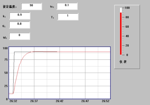Image resolution: width=150 pixels, height=105 pixels.
Task: Click the 60 tick label on the gauge
Action: pyautogui.click(x=127, y=27)
